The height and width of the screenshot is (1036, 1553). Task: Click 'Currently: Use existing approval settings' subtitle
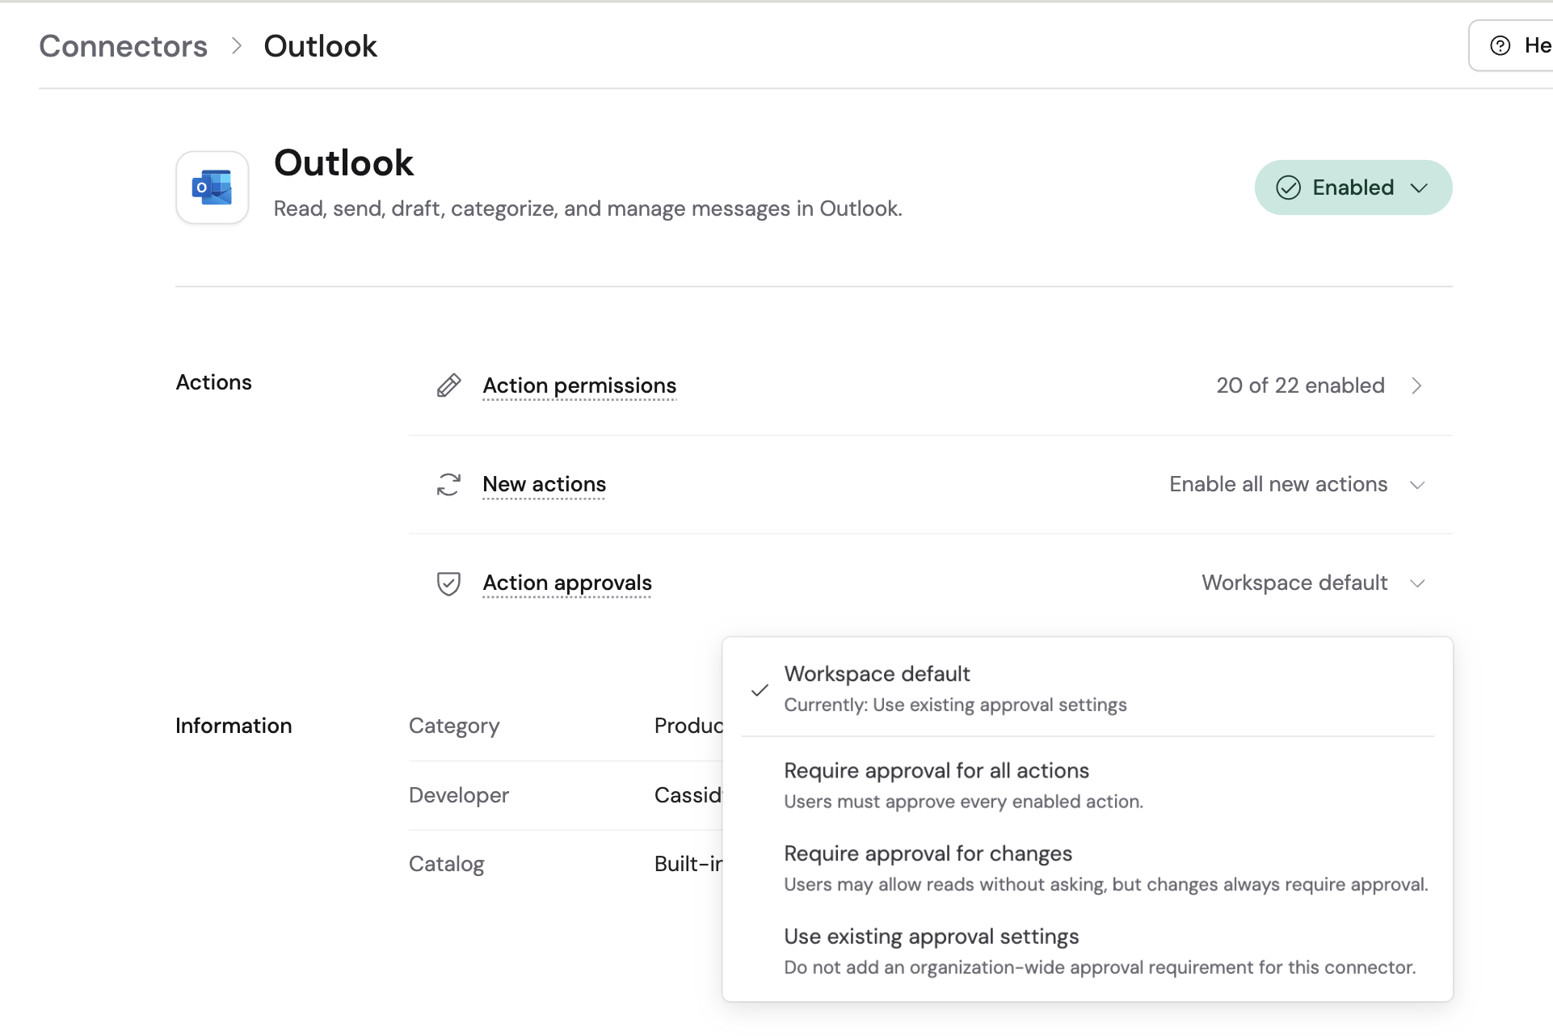pyautogui.click(x=955, y=705)
